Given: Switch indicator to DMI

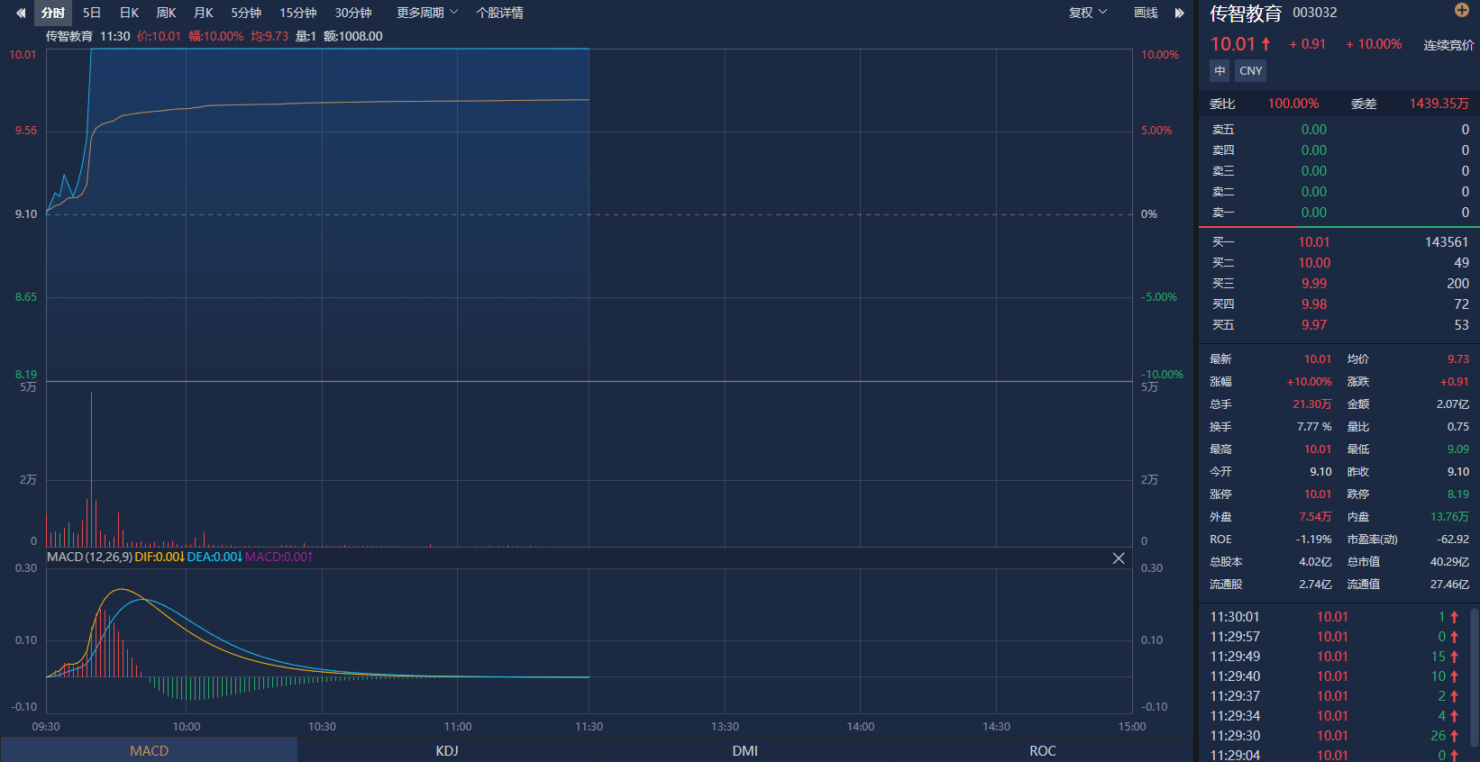Looking at the screenshot, I should 745,750.
